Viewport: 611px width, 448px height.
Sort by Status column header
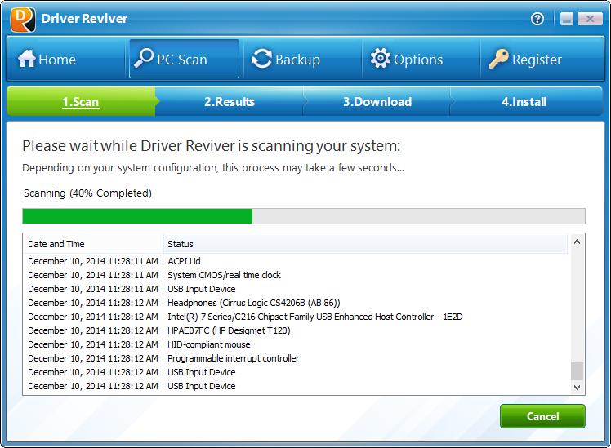(180, 244)
